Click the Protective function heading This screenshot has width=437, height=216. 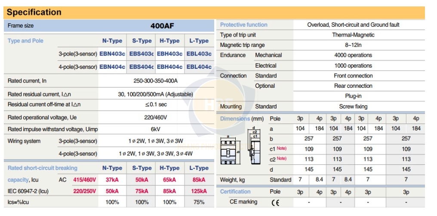tap(244, 25)
